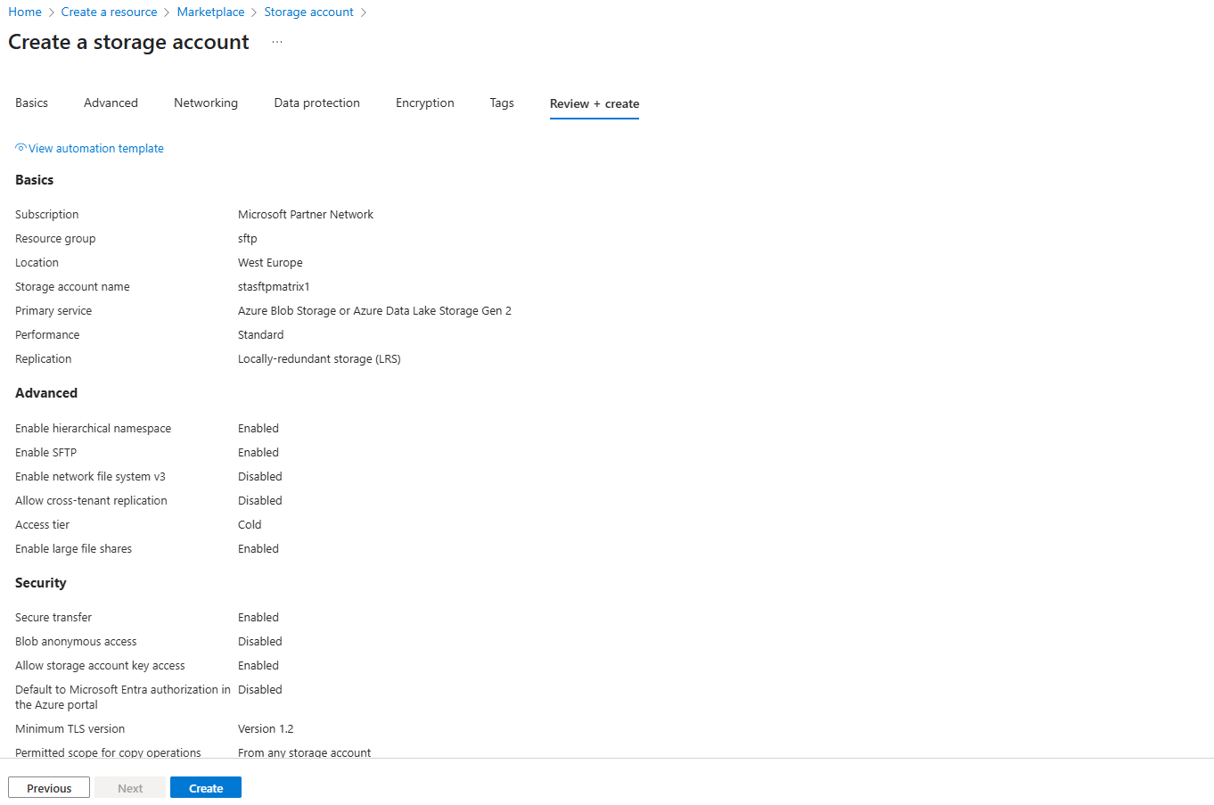
Task: Click Enable network file system v3 label
Action: [90, 477]
